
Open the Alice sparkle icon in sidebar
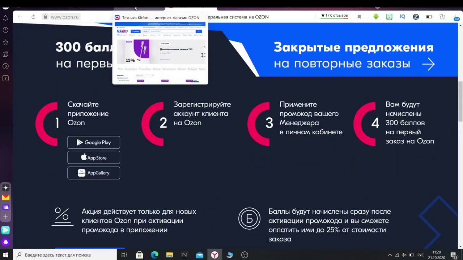tap(5, 188)
